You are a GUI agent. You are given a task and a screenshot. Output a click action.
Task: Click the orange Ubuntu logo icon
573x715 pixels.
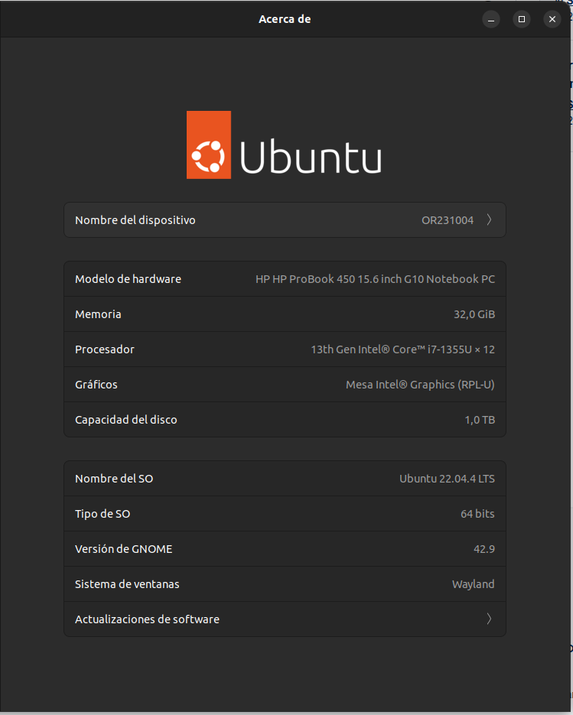click(208, 145)
